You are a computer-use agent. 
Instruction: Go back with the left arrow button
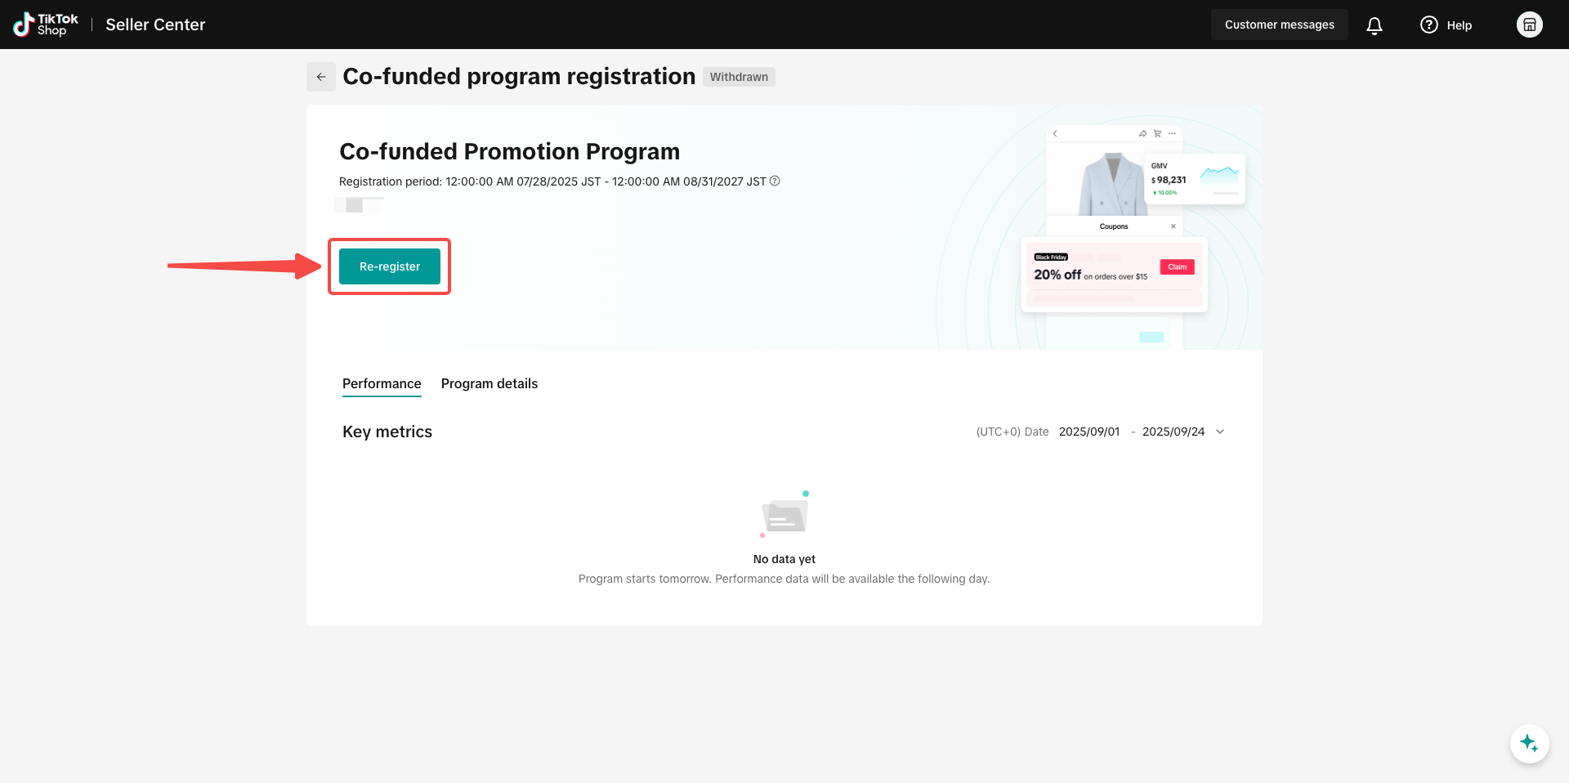(x=321, y=77)
